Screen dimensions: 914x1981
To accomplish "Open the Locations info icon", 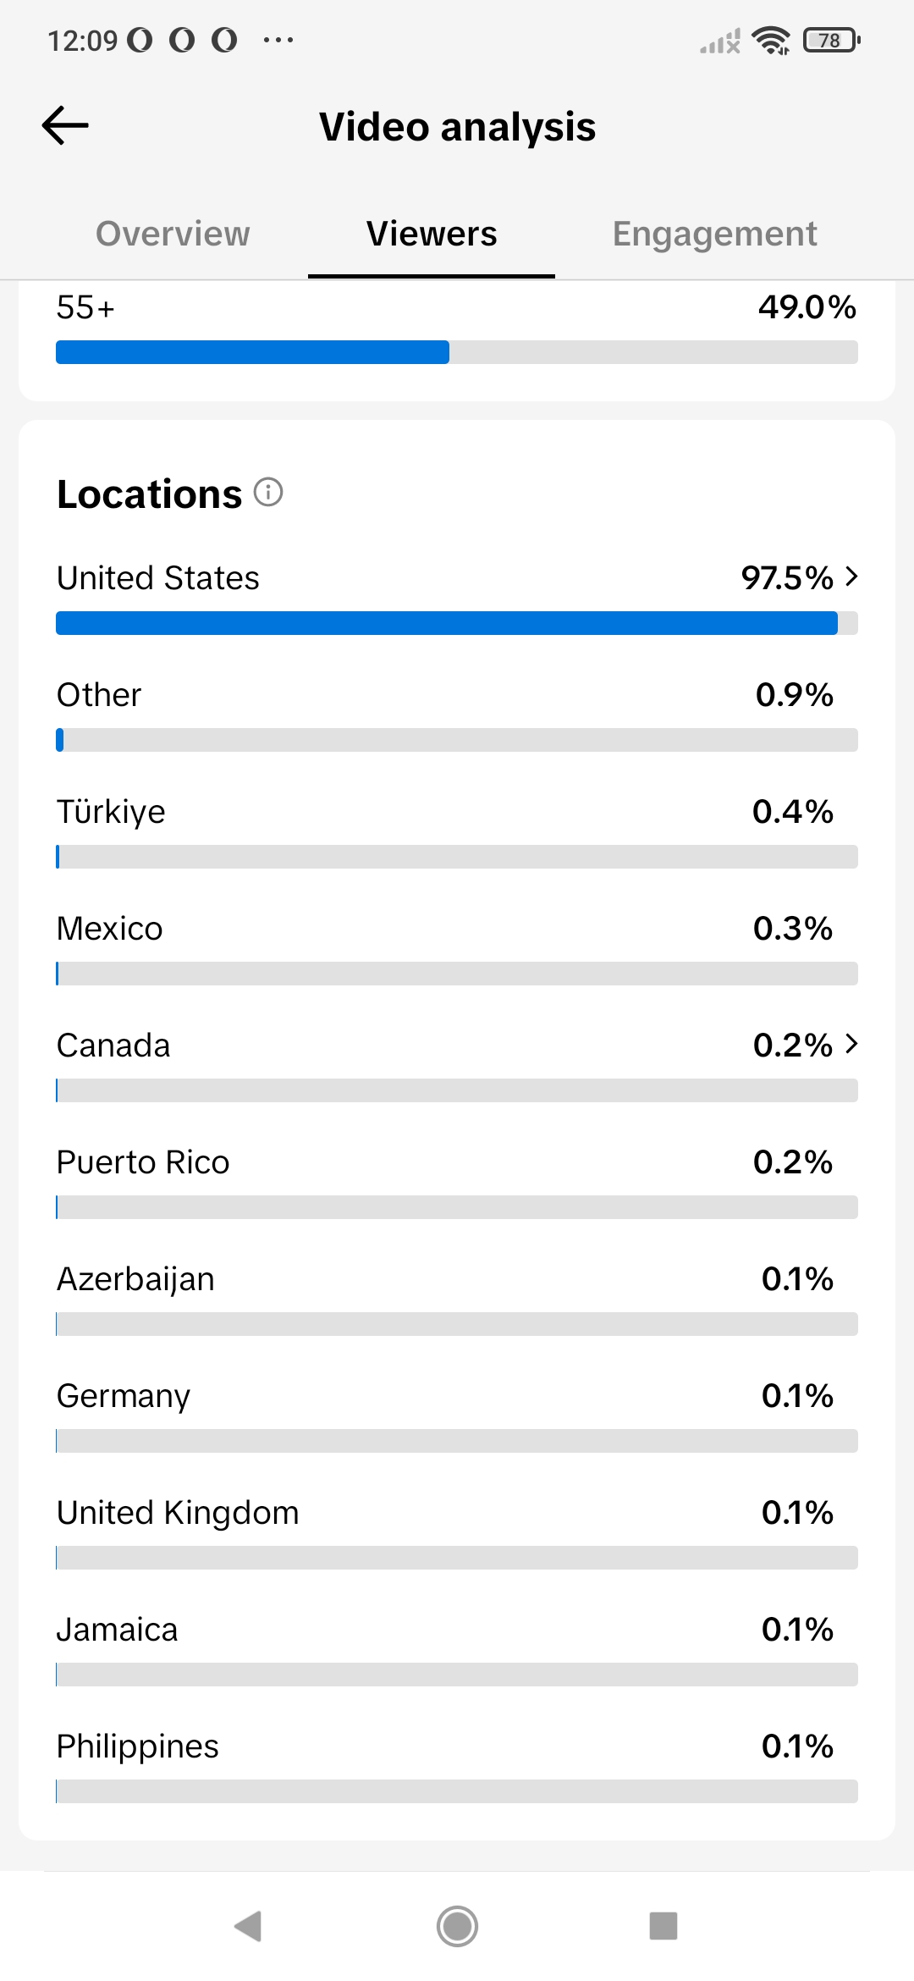I will coord(268,492).
